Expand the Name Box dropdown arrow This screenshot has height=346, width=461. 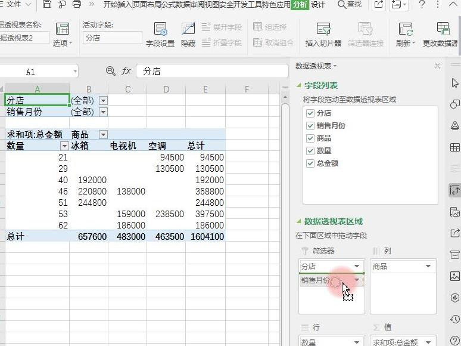pyautogui.click(x=75, y=71)
